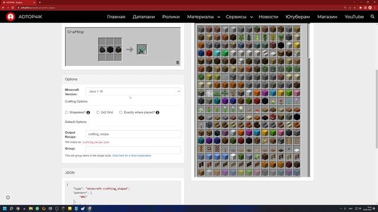Screen dimensions: 378x212
Task: Pick the red redstone block from item list
Action: tap(209, 53)
